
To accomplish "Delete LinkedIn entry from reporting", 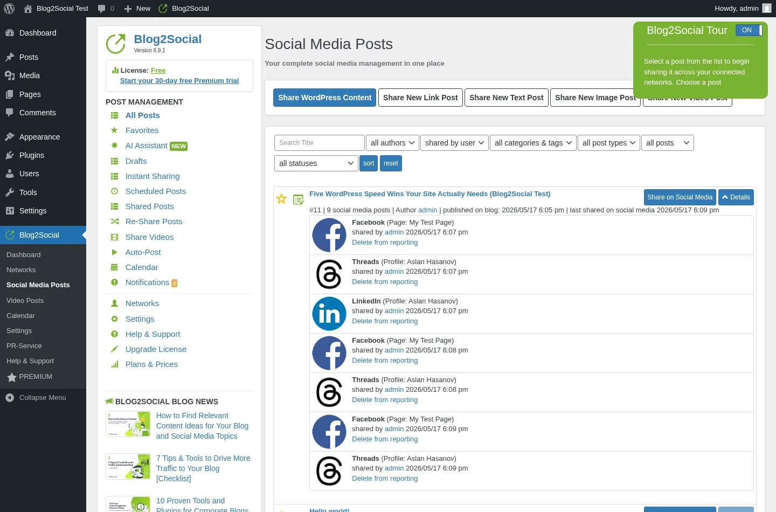I will pyautogui.click(x=385, y=321).
